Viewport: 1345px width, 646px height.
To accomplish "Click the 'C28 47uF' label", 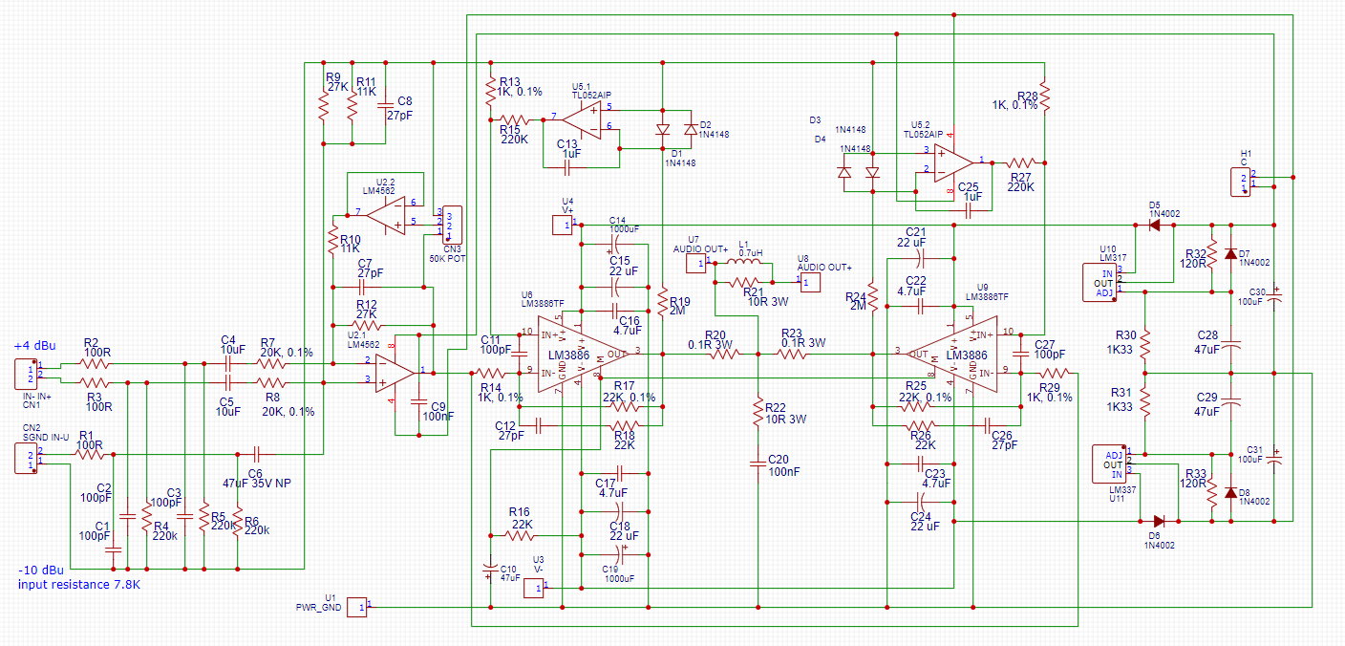I will 1209,343.
